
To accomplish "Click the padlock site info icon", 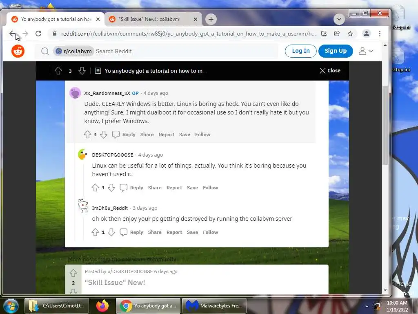I will (55, 34).
